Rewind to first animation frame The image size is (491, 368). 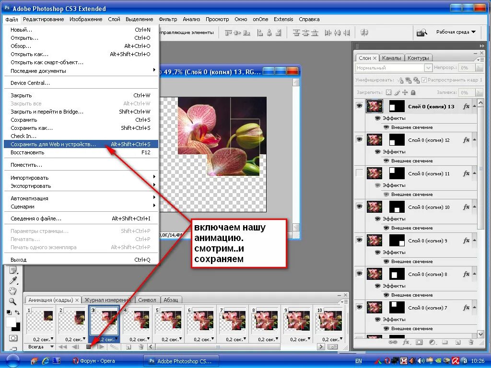pyautogui.click(x=63, y=347)
